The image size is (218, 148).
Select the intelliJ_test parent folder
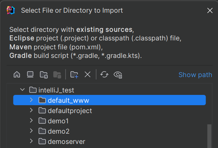tap(56, 90)
